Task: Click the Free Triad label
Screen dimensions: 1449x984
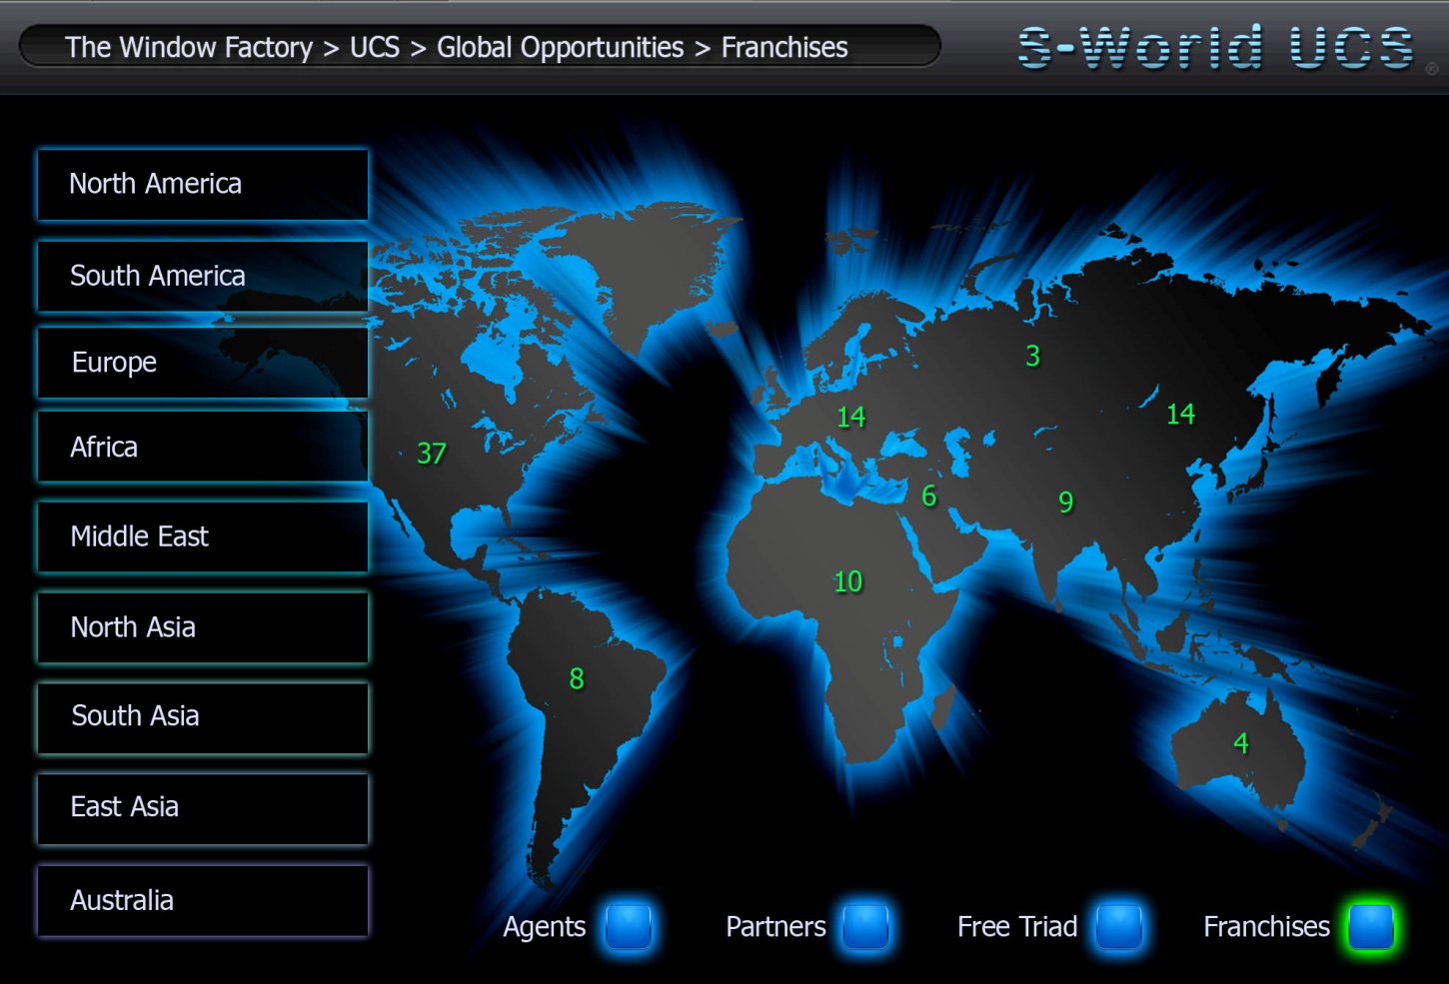Action: (x=1017, y=927)
